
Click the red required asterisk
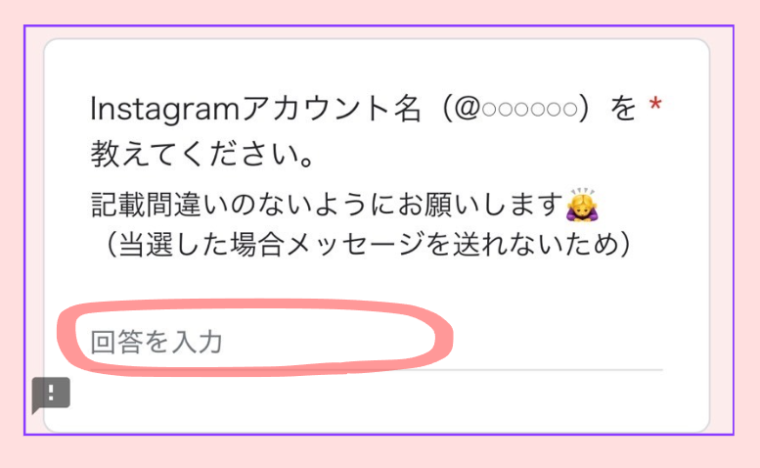(x=655, y=104)
